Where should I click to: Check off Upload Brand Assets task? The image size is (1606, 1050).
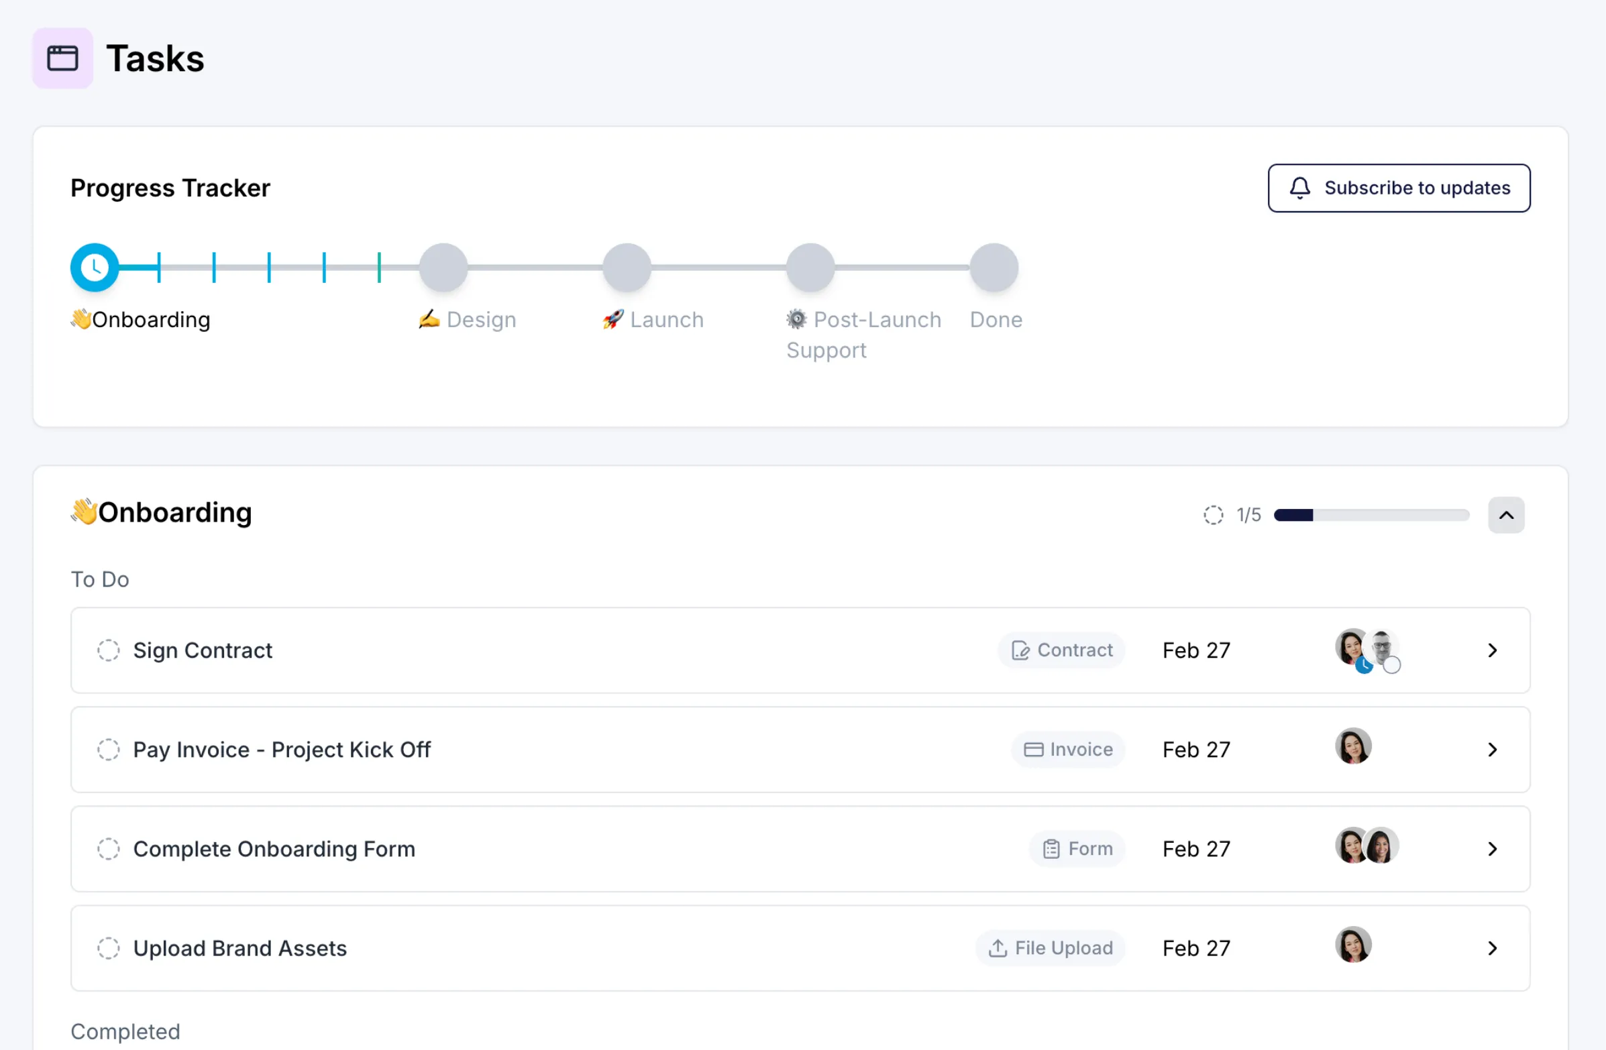(108, 947)
